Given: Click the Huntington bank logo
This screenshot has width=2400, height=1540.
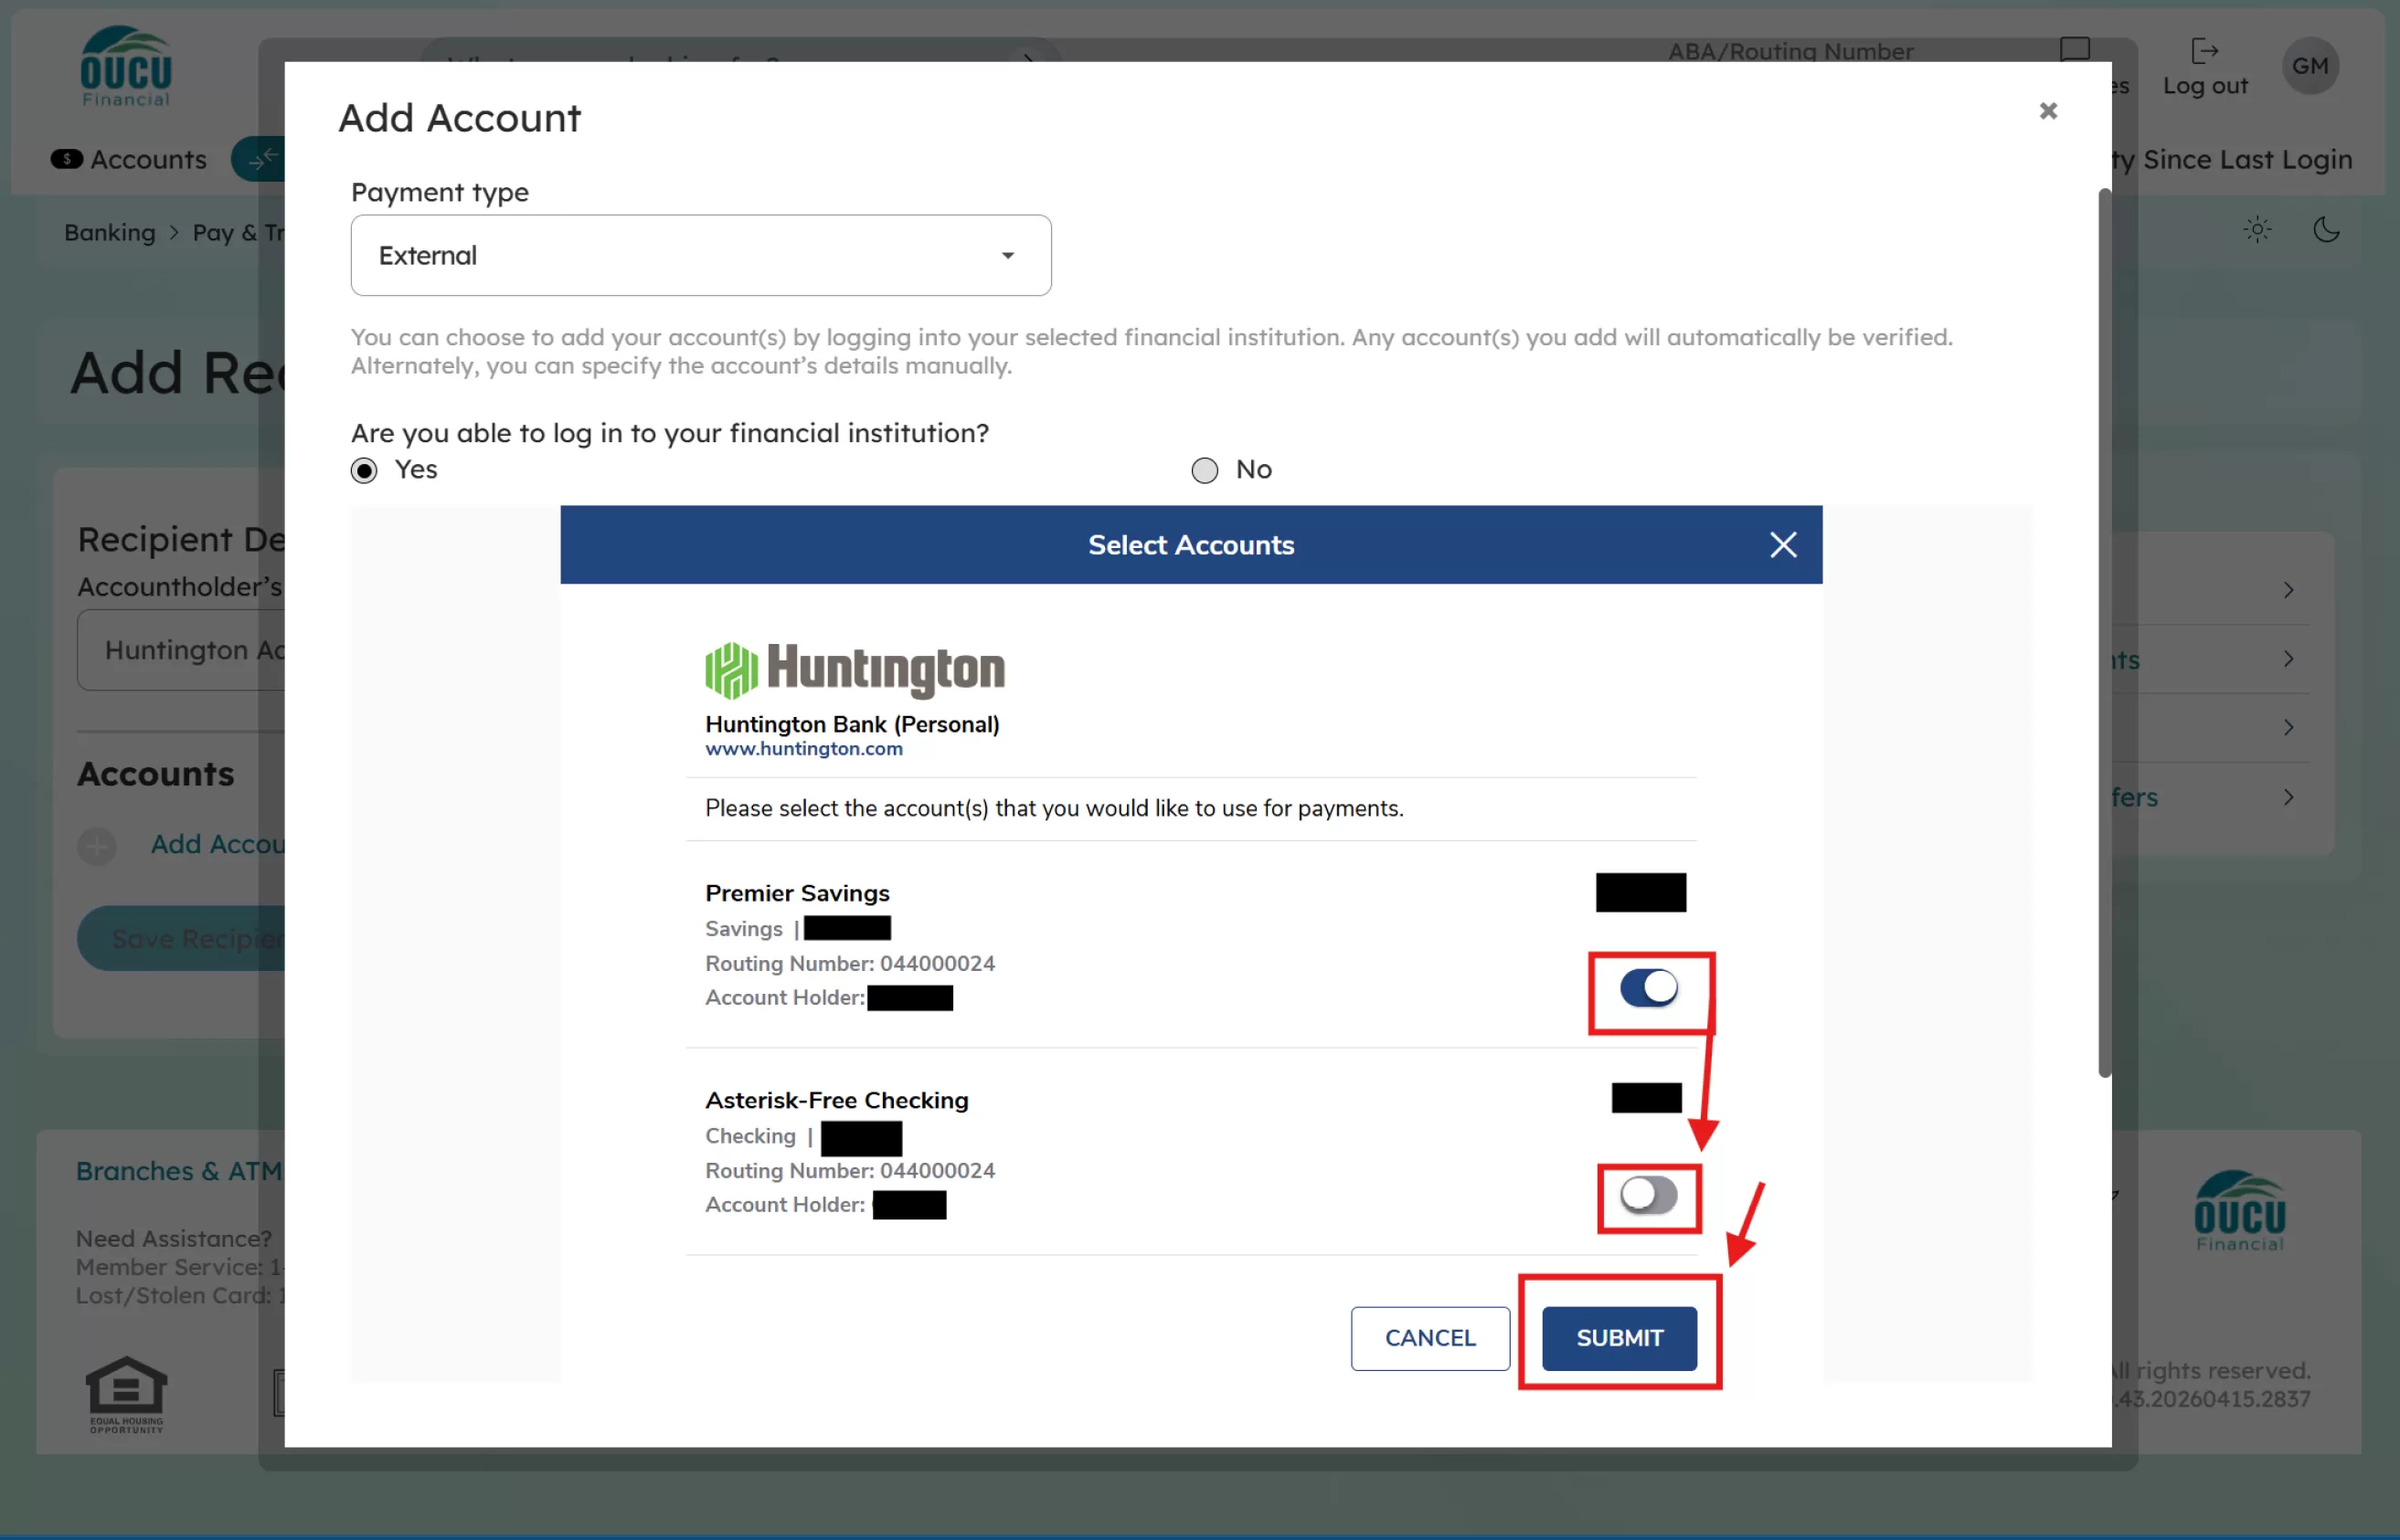Looking at the screenshot, I should pos(855,670).
